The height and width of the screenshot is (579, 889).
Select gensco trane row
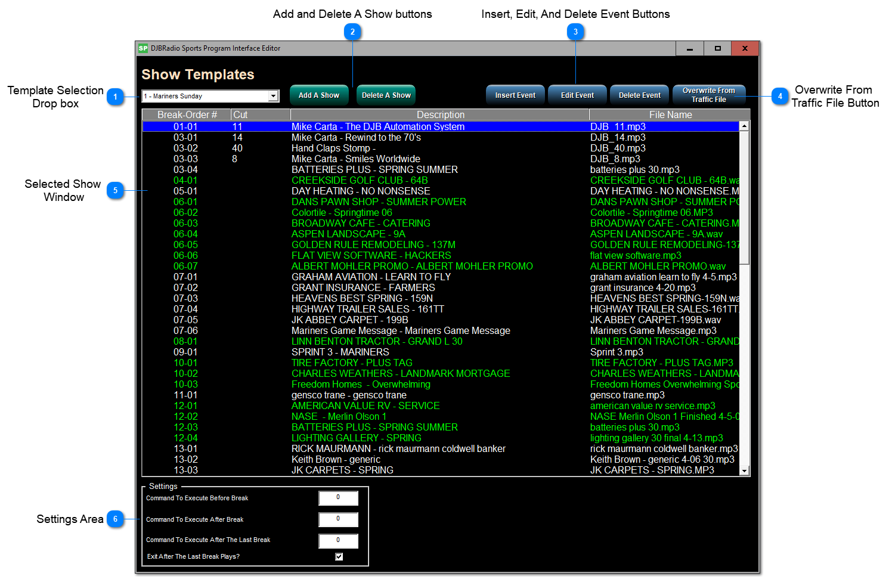tap(441, 395)
